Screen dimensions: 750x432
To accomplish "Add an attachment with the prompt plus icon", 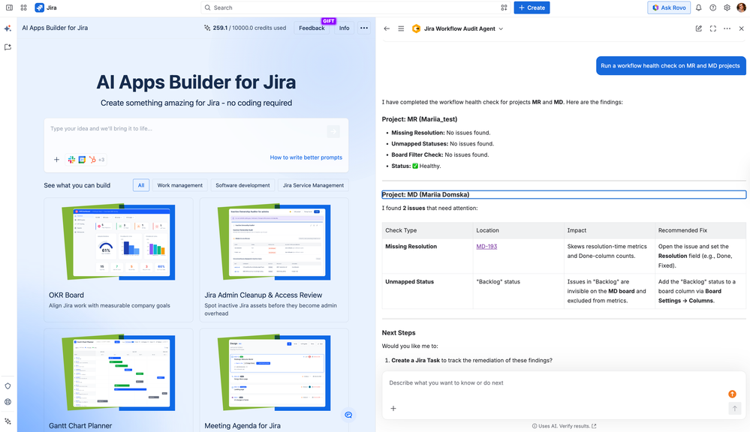I will [x=56, y=160].
